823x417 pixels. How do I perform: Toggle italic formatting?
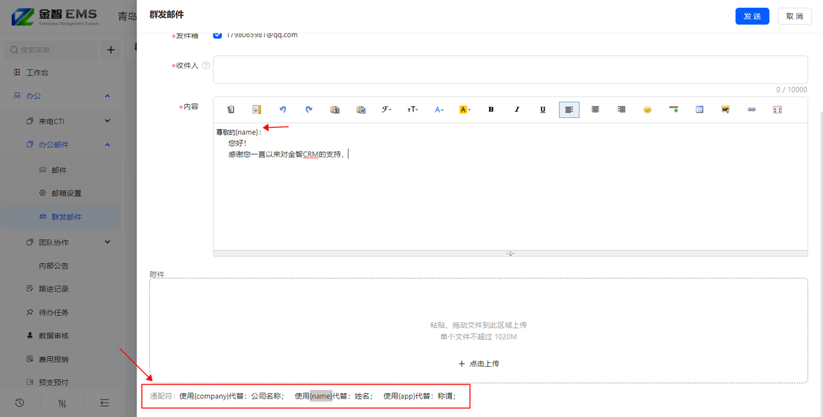(517, 110)
